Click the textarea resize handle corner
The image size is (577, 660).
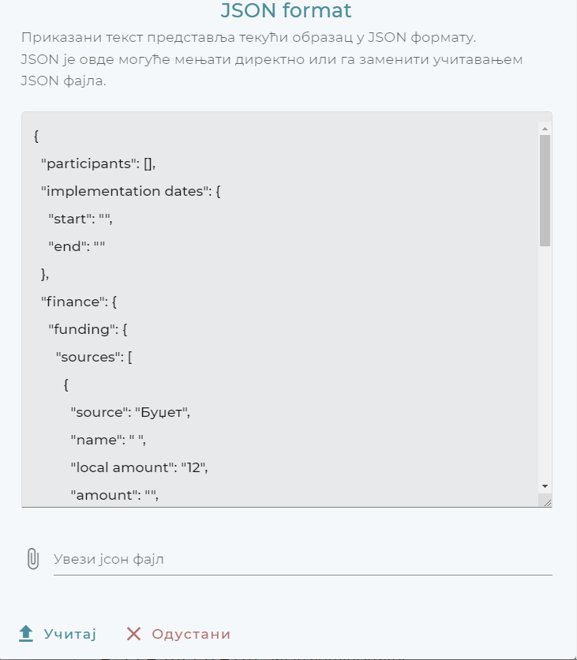(547, 502)
